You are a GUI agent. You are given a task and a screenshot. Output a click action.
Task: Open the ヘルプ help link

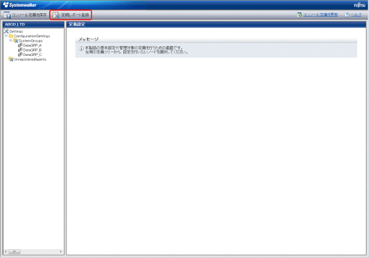pos(356,15)
